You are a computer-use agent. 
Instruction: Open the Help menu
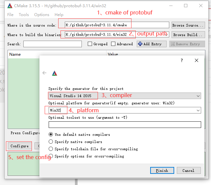pos(59,14)
